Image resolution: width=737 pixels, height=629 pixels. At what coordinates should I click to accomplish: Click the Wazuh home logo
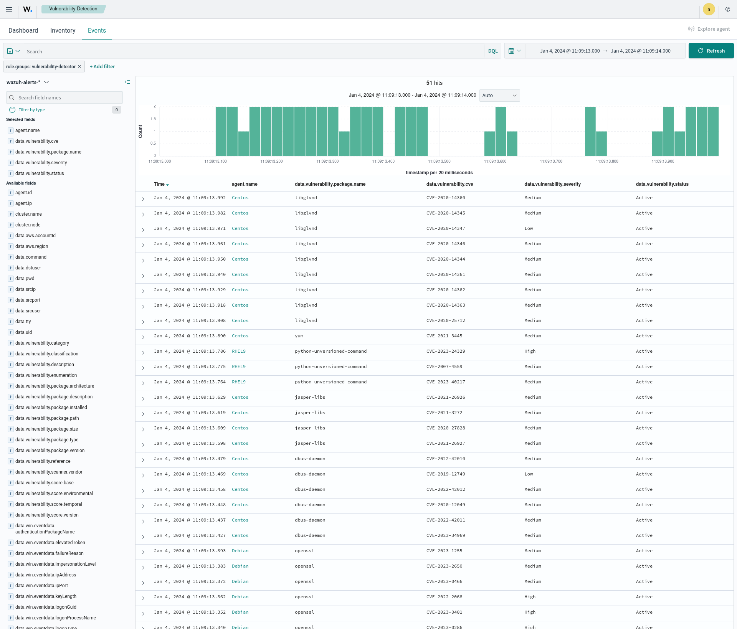click(x=28, y=9)
